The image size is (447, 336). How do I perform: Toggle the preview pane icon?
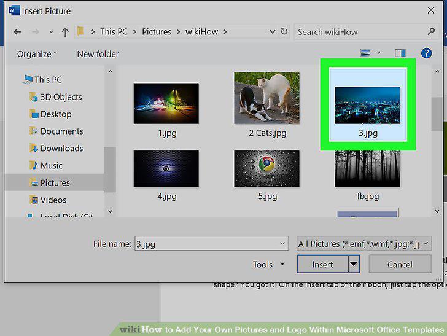point(400,53)
